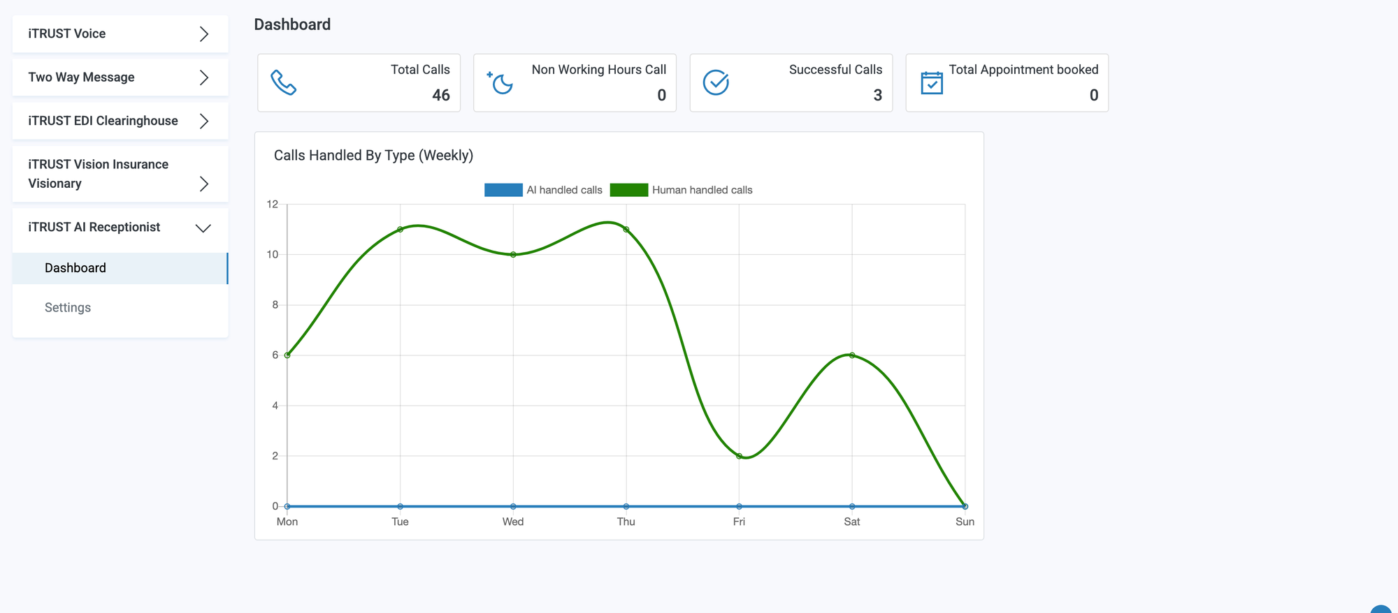
Task: Toggle AI handled calls blue legend swatch
Action: [503, 190]
